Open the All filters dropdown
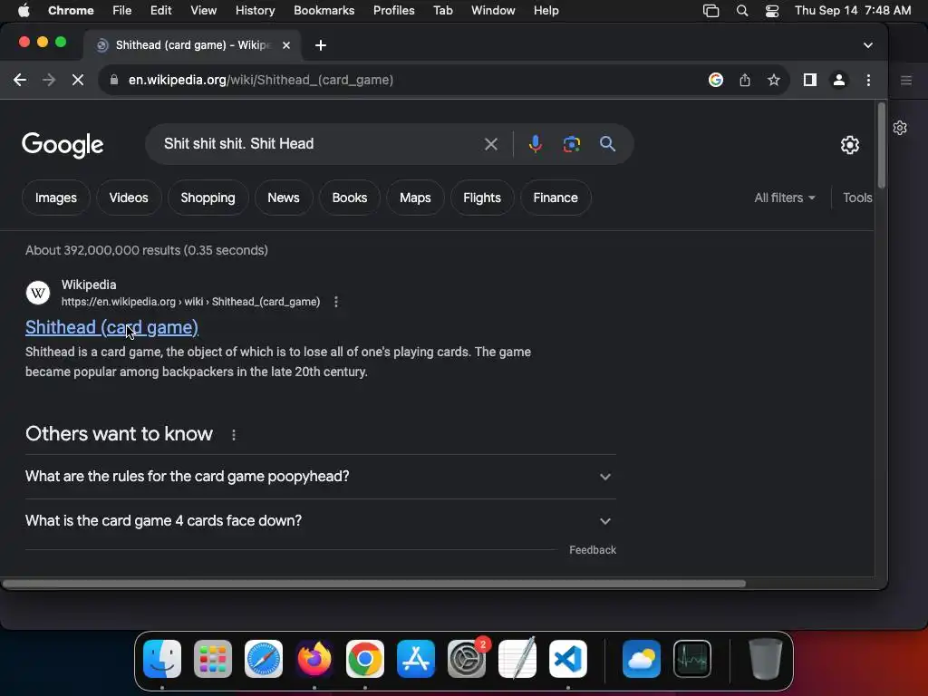Screen dimensions: 928x696 pos(784,198)
